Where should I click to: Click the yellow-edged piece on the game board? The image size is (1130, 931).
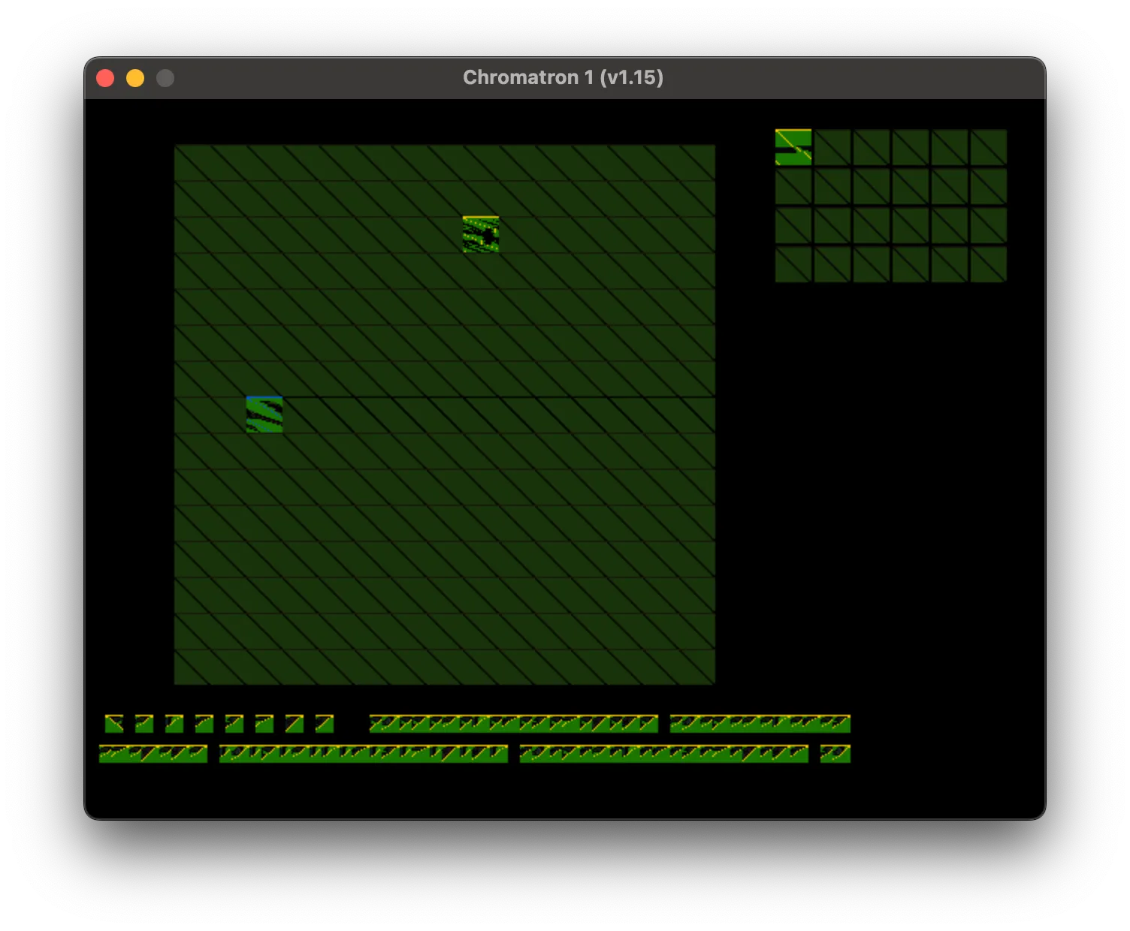click(x=481, y=235)
